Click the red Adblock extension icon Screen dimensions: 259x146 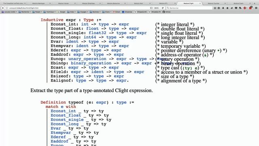point(245,8)
